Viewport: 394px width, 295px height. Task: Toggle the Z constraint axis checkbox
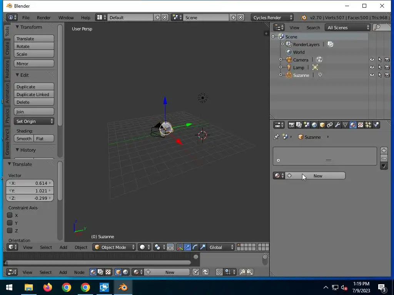(10, 230)
